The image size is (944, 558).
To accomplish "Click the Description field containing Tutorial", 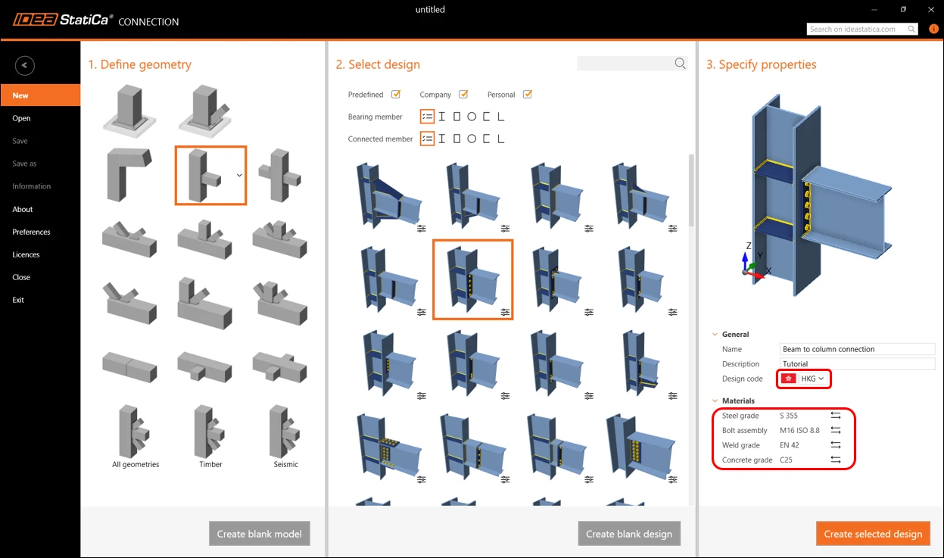I will pos(858,364).
